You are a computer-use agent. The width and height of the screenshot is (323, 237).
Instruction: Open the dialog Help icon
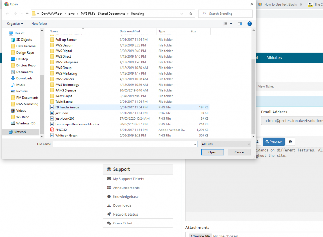(x=250, y=24)
